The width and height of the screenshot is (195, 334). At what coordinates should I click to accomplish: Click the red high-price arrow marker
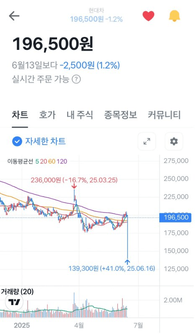click(74, 186)
